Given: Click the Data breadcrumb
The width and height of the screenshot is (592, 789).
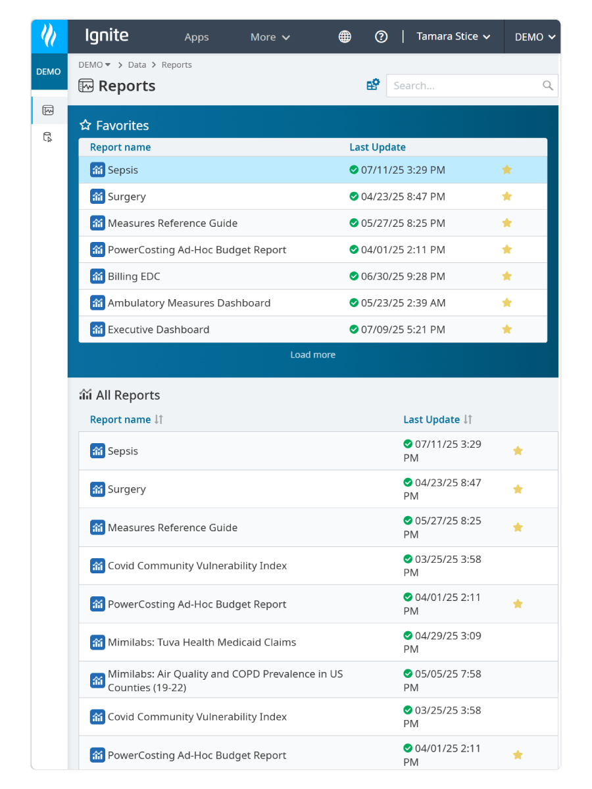Looking at the screenshot, I should pos(137,64).
